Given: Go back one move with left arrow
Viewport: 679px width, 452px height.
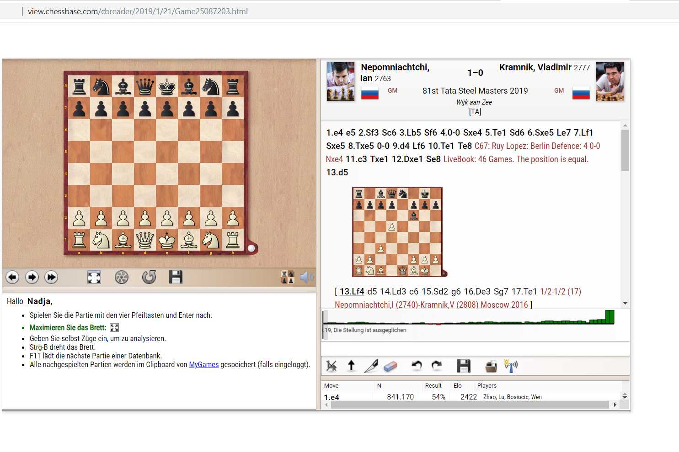Looking at the screenshot, I should (12, 277).
